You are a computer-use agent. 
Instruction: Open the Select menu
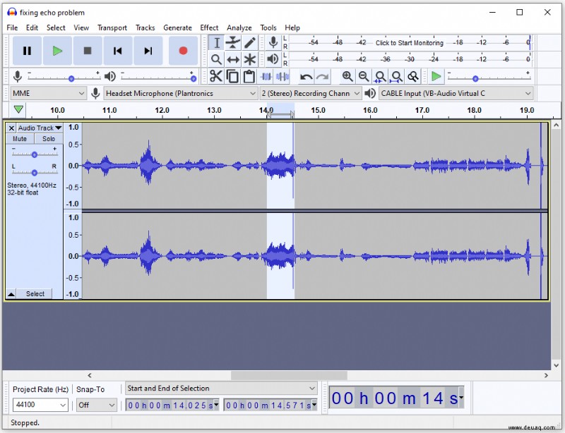(56, 28)
